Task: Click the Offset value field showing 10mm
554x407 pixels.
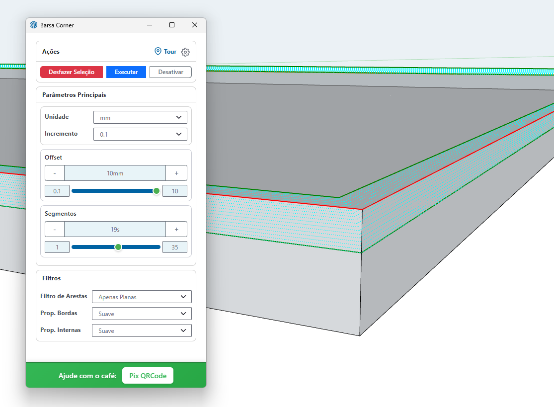Action: (x=115, y=173)
